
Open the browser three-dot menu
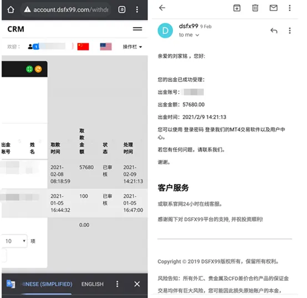tap(137, 9)
